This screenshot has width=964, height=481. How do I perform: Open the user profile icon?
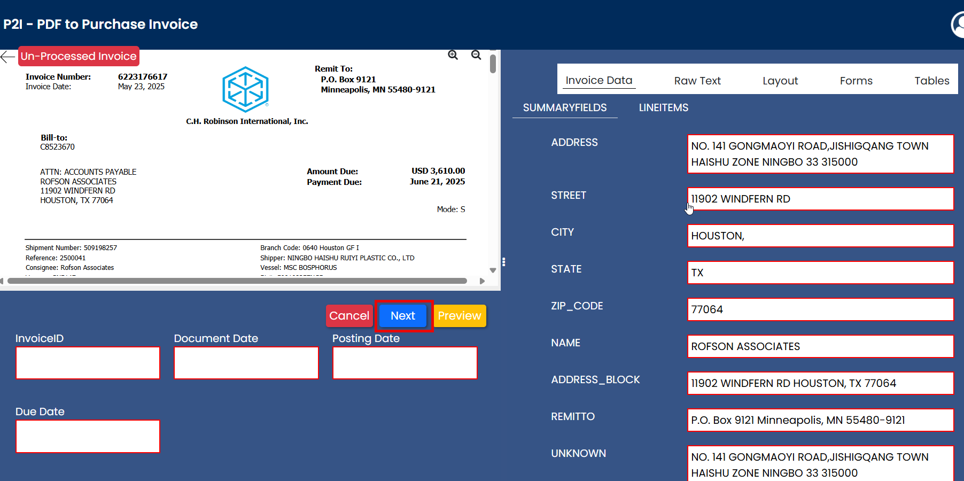coord(958,25)
